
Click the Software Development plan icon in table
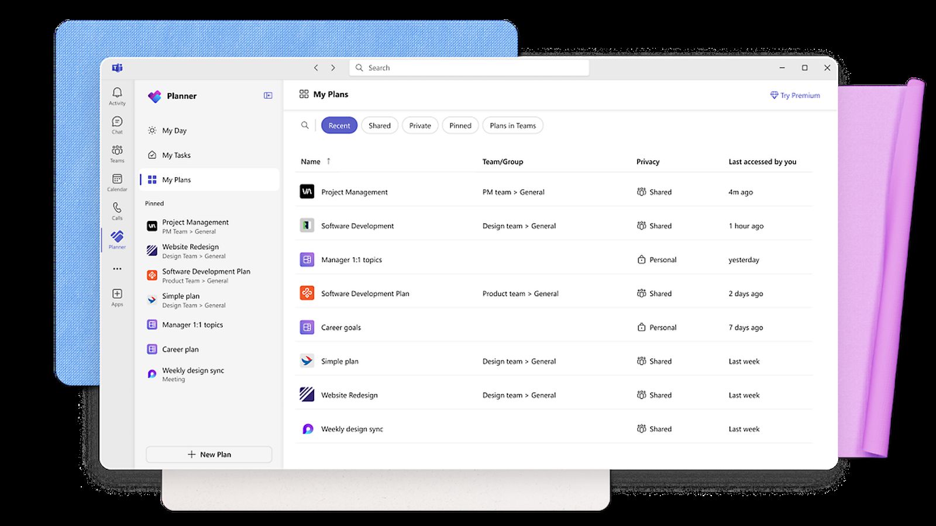[x=307, y=226]
